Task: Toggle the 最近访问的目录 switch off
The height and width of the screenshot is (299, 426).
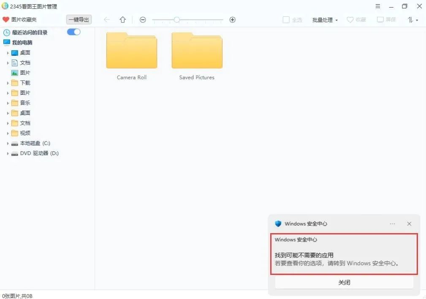Action: pyautogui.click(x=73, y=32)
